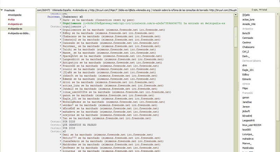
Task: Open the #wikipedia-es-biblio channel
Action: 19,33
